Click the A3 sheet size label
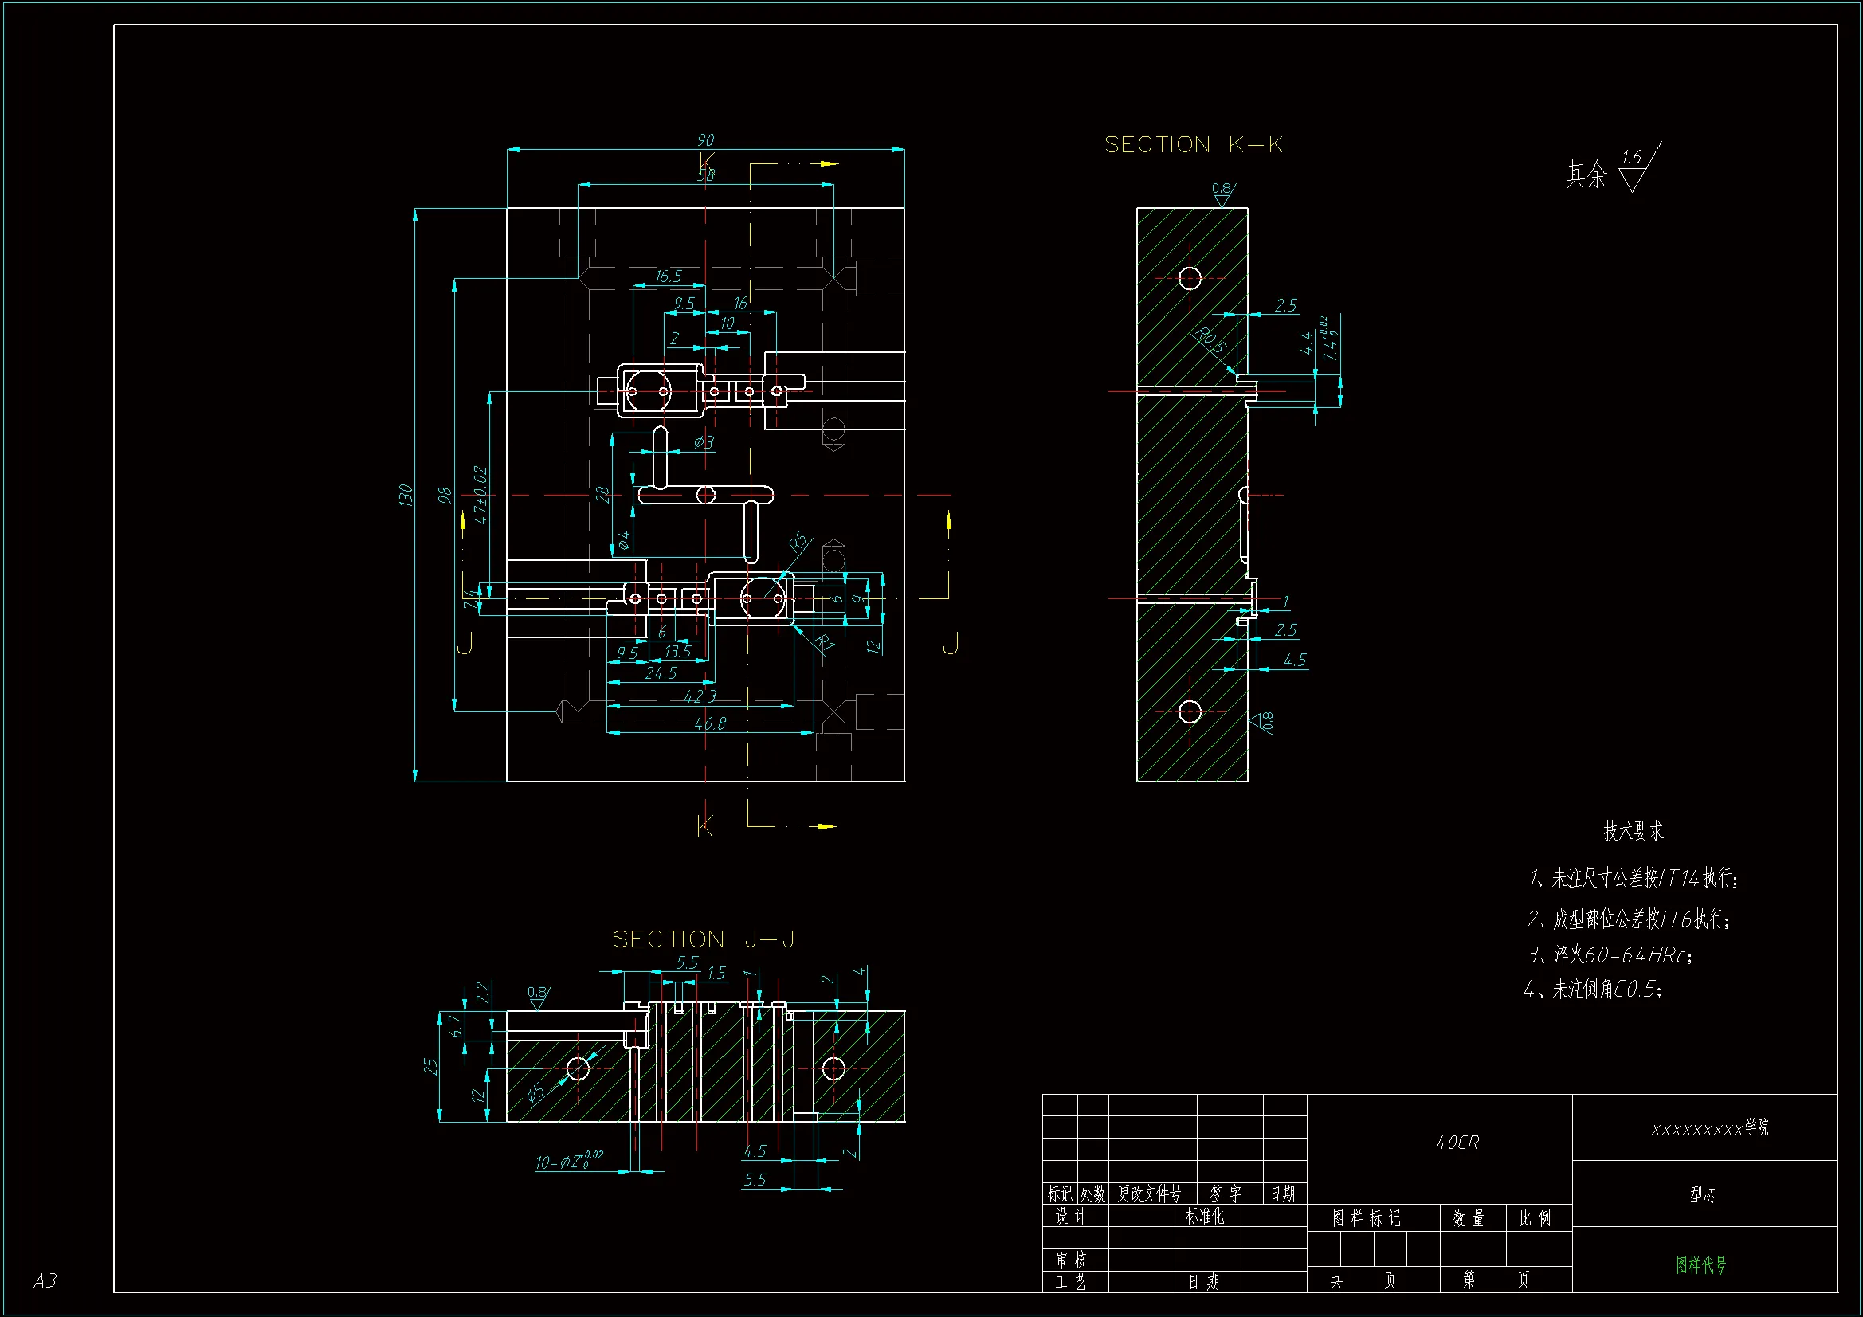The width and height of the screenshot is (1863, 1317). coord(45,1280)
